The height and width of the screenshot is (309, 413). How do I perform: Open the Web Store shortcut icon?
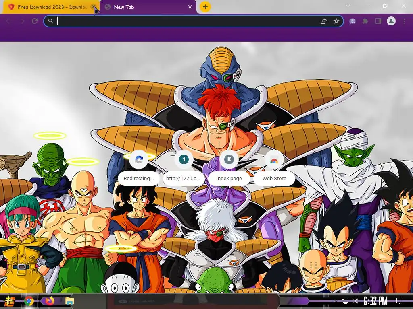tap(274, 159)
